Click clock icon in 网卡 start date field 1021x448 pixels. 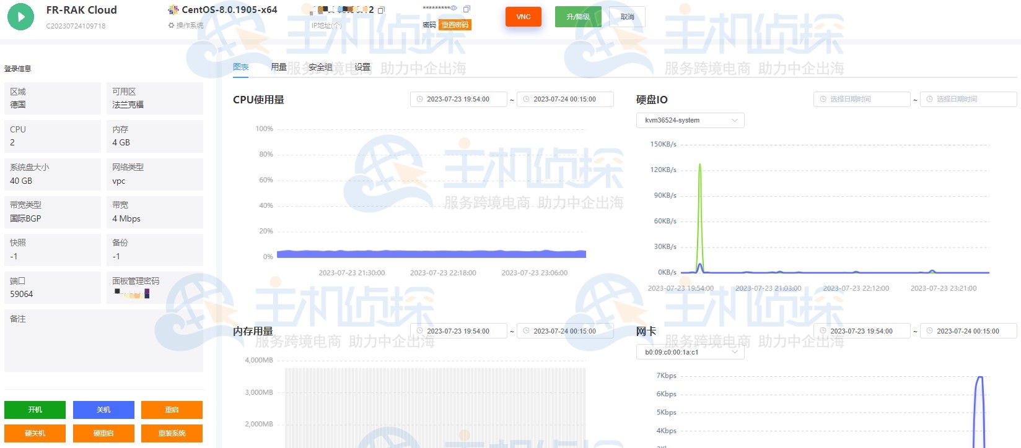click(823, 331)
